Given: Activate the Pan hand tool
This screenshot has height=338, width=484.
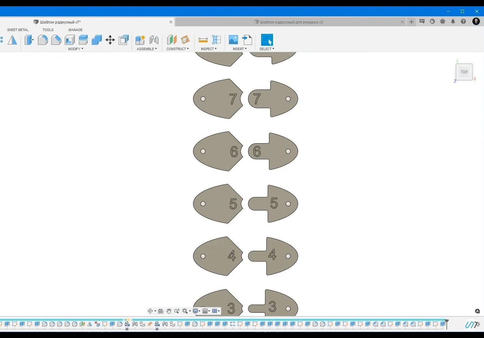Looking at the screenshot, I should [x=169, y=311].
